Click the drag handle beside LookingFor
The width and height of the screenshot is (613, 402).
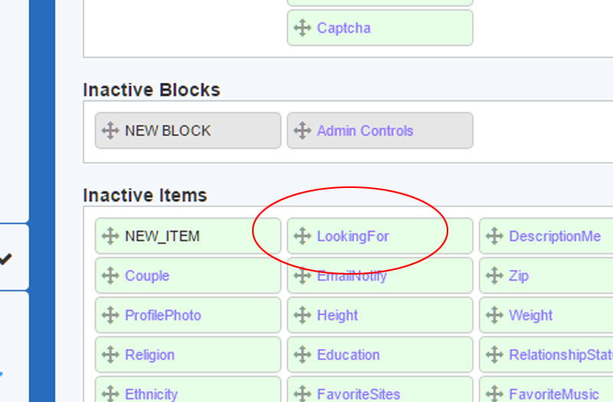[302, 236]
